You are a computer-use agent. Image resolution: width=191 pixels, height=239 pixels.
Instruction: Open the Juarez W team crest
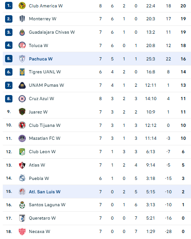point(22,112)
